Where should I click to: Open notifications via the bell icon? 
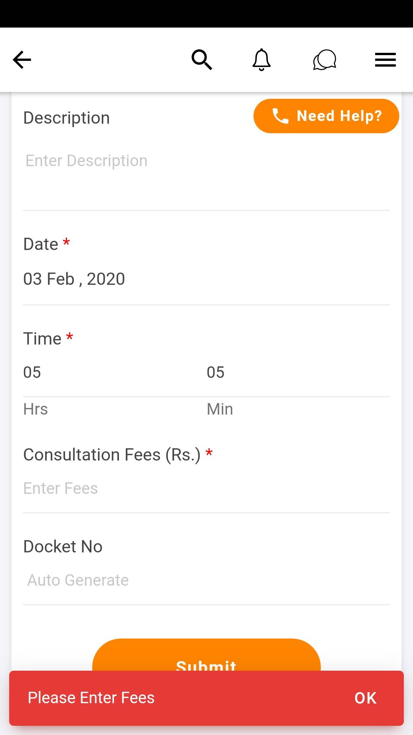tap(262, 60)
